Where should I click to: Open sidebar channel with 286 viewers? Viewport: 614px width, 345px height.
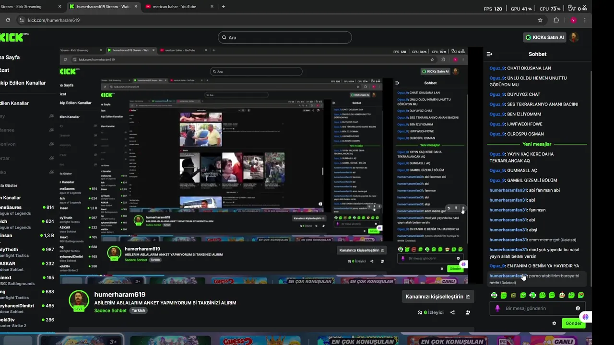pyautogui.click(x=27, y=322)
